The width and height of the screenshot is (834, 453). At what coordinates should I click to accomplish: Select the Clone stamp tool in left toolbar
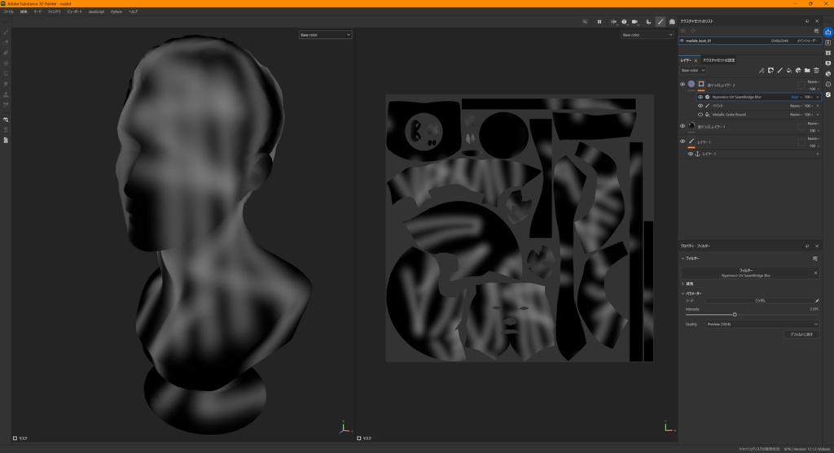click(x=6, y=94)
